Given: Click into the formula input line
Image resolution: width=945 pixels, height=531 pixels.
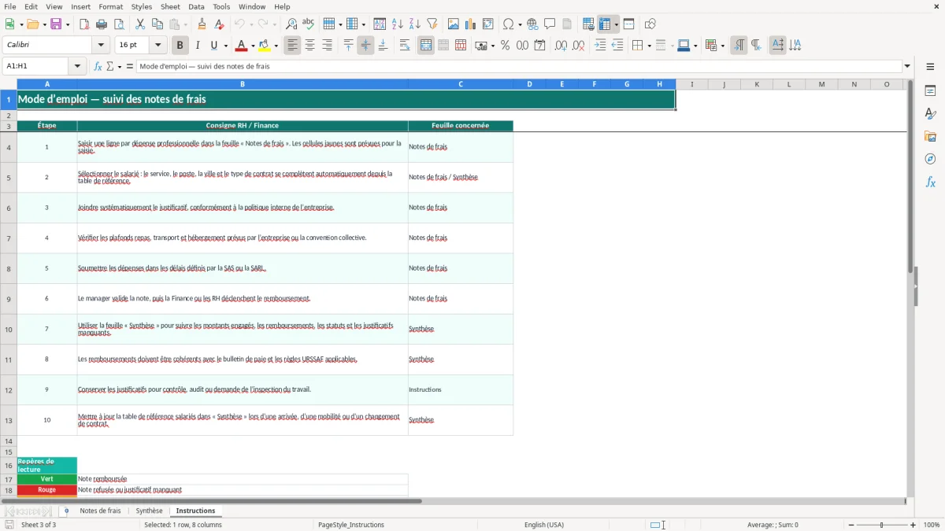Looking at the screenshot, I should (518, 66).
